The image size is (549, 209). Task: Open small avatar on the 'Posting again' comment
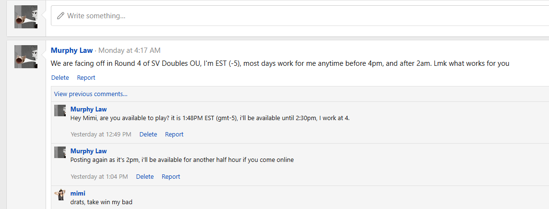tap(60, 152)
